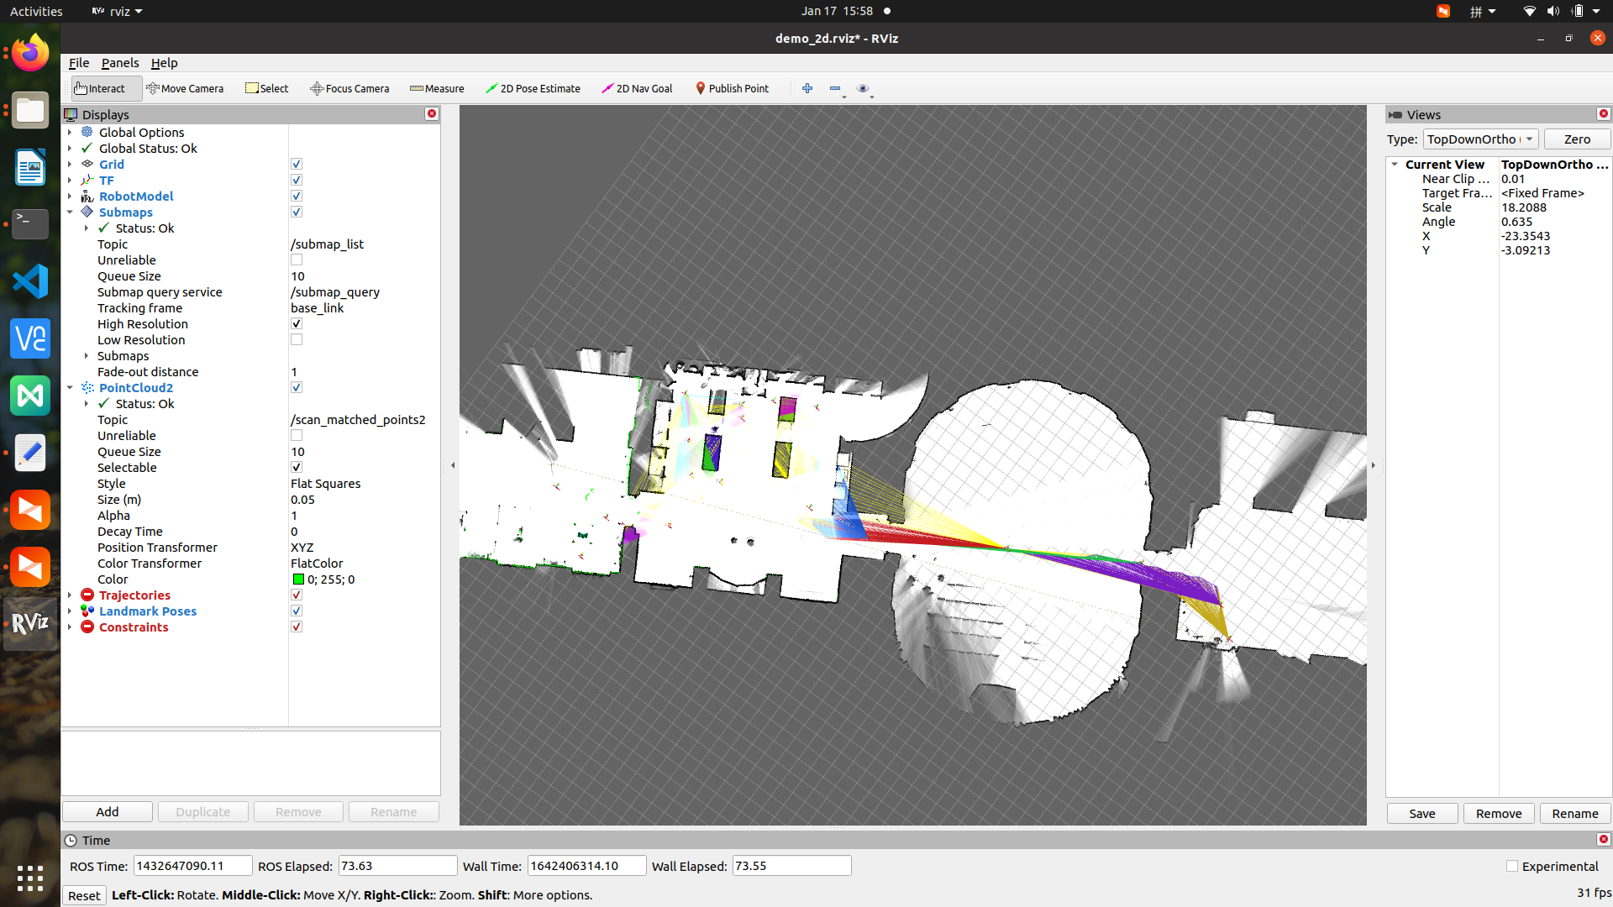
Task: Disable the Grid display checkbox
Action: 297,164
